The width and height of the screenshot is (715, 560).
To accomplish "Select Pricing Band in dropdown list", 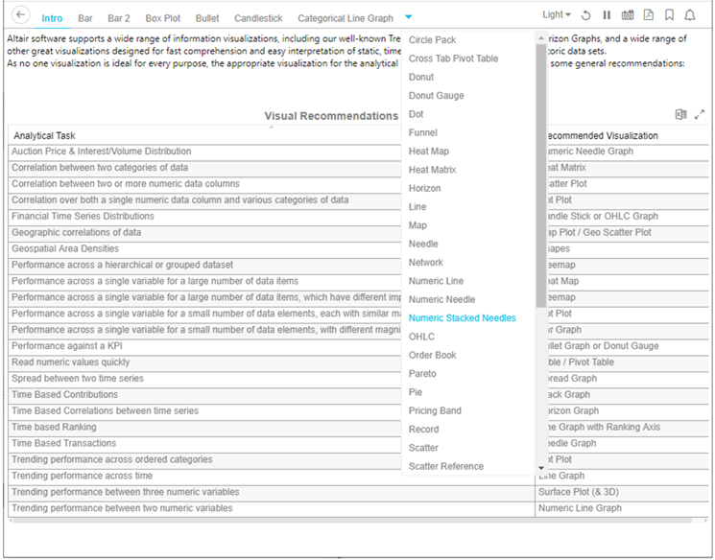I will (x=435, y=410).
